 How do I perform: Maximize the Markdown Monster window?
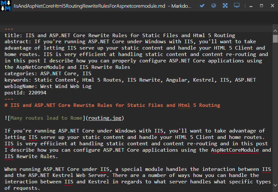pos(262,6)
